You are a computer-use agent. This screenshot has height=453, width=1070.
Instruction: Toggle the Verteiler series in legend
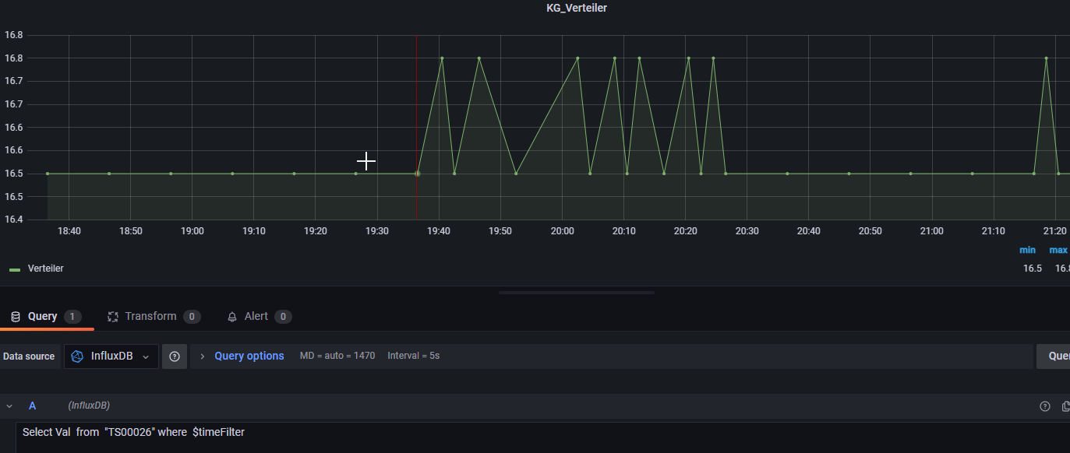click(46, 269)
